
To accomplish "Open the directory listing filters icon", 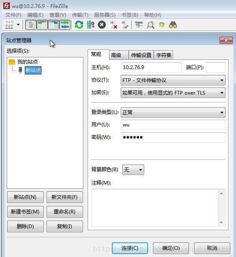I will coord(139,25).
